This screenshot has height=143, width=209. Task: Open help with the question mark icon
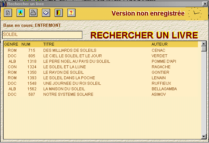[x=71, y=13]
